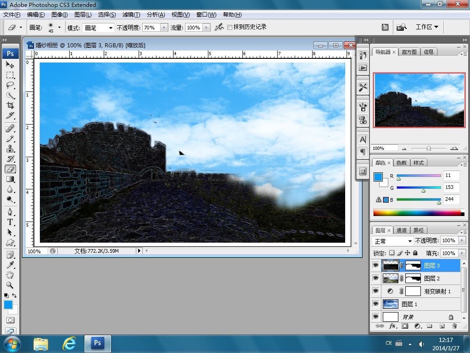Add a layer style (fx)
The width and height of the screenshot is (470, 353).
393,326
